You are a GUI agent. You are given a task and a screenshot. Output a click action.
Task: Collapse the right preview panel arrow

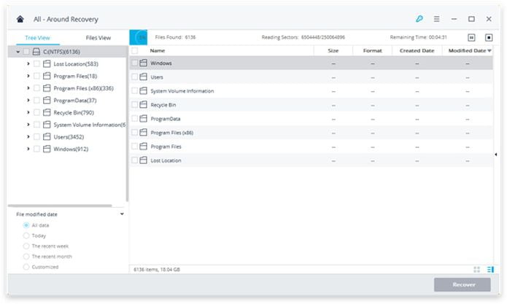coord(496,155)
